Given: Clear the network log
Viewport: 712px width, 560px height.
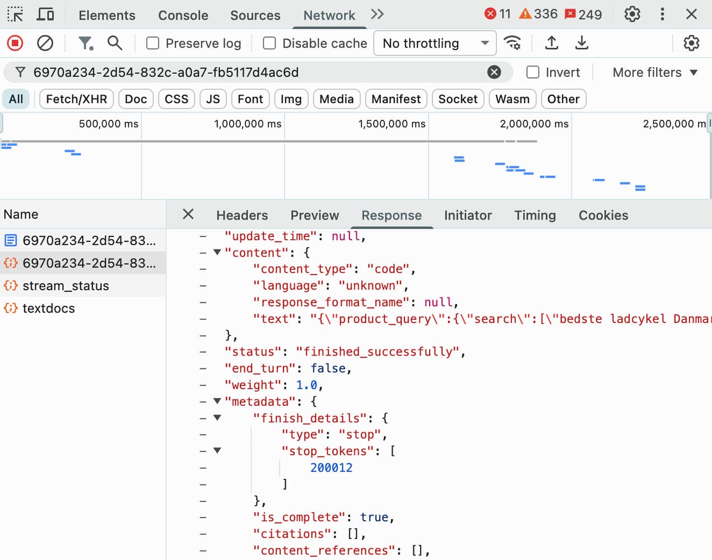Looking at the screenshot, I should click(x=45, y=43).
